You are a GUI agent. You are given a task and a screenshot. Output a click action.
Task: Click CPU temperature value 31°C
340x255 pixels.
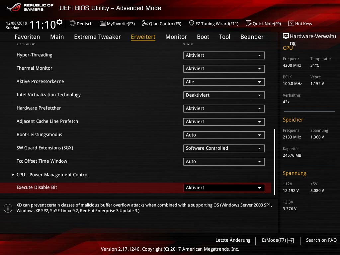[315, 65]
